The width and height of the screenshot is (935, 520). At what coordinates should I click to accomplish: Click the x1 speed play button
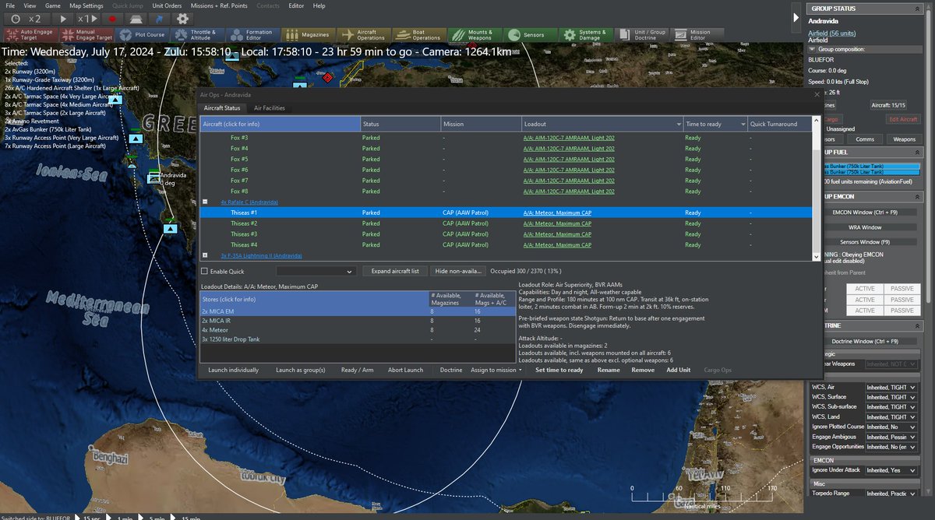[89, 18]
